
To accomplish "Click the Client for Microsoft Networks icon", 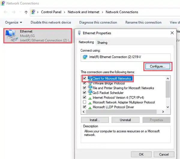I will [x=90, y=78].
